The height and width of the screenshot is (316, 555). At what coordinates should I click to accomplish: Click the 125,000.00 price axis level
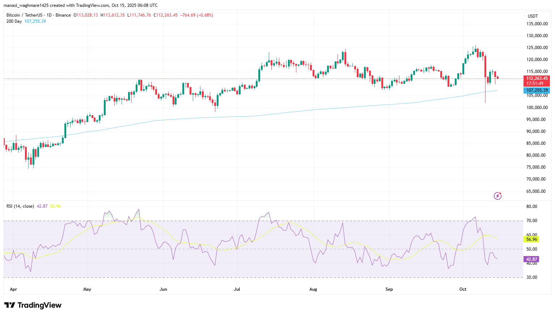click(537, 48)
